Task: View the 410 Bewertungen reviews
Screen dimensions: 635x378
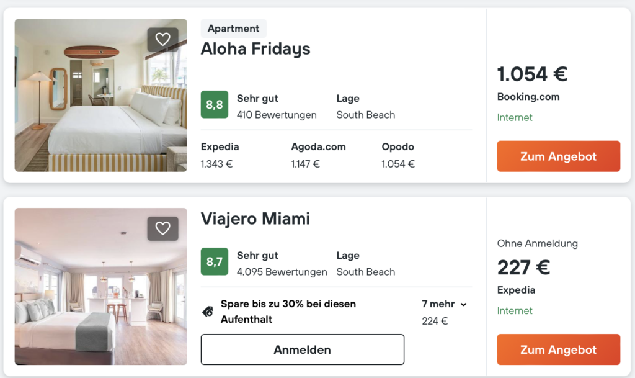Action: [277, 115]
